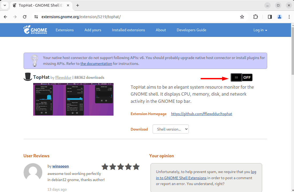Viewport: 294px width, 192px height.
Task: Click the TopHat screenshot thumbnail
Action: pos(73,99)
